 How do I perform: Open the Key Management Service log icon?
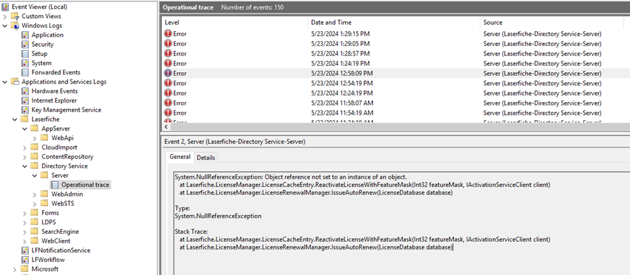25,110
